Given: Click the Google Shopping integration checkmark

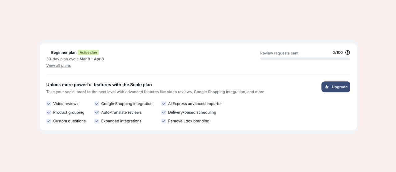Looking at the screenshot, I should (x=97, y=104).
